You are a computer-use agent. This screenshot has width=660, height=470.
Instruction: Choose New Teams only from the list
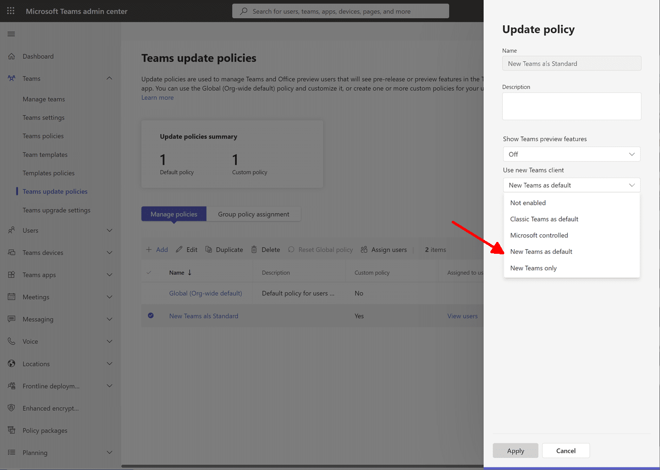[534, 268]
